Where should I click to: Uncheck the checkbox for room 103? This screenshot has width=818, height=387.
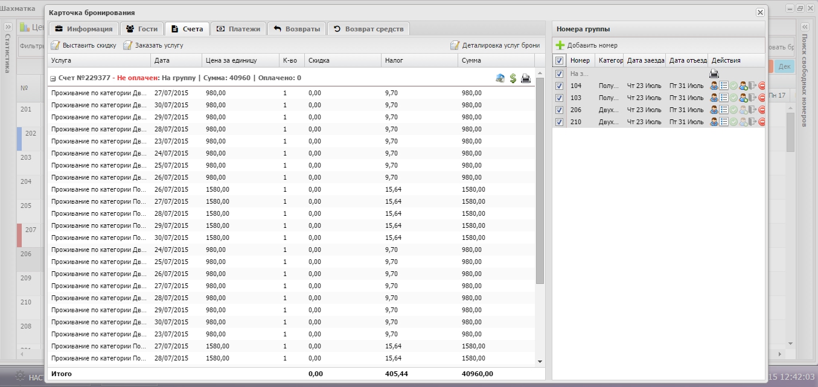(560, 98)
